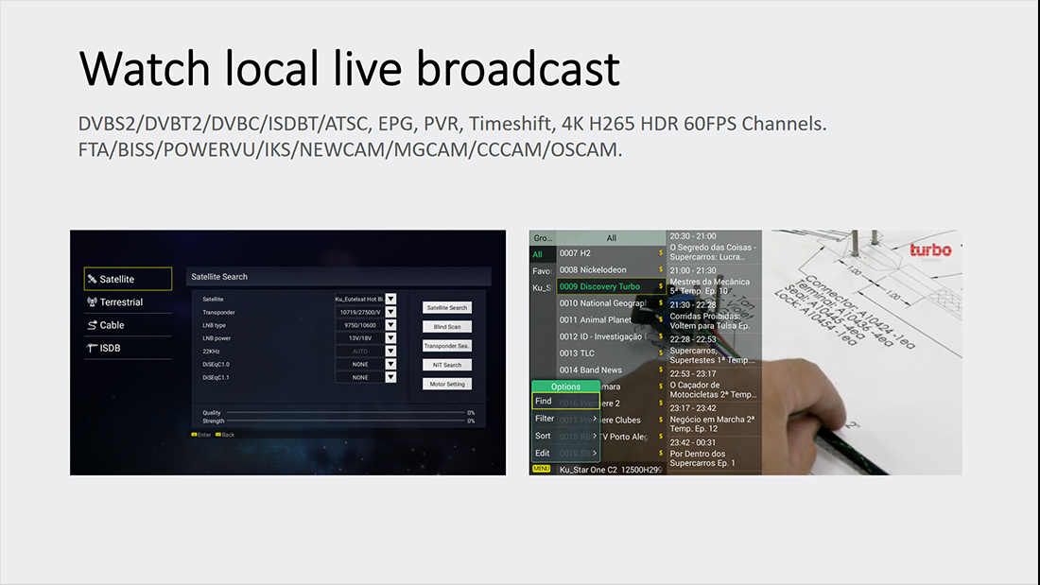
Task: Expand the Filter submenu chevron in Options
Action: pyautogui.click(x=595, y=419)
